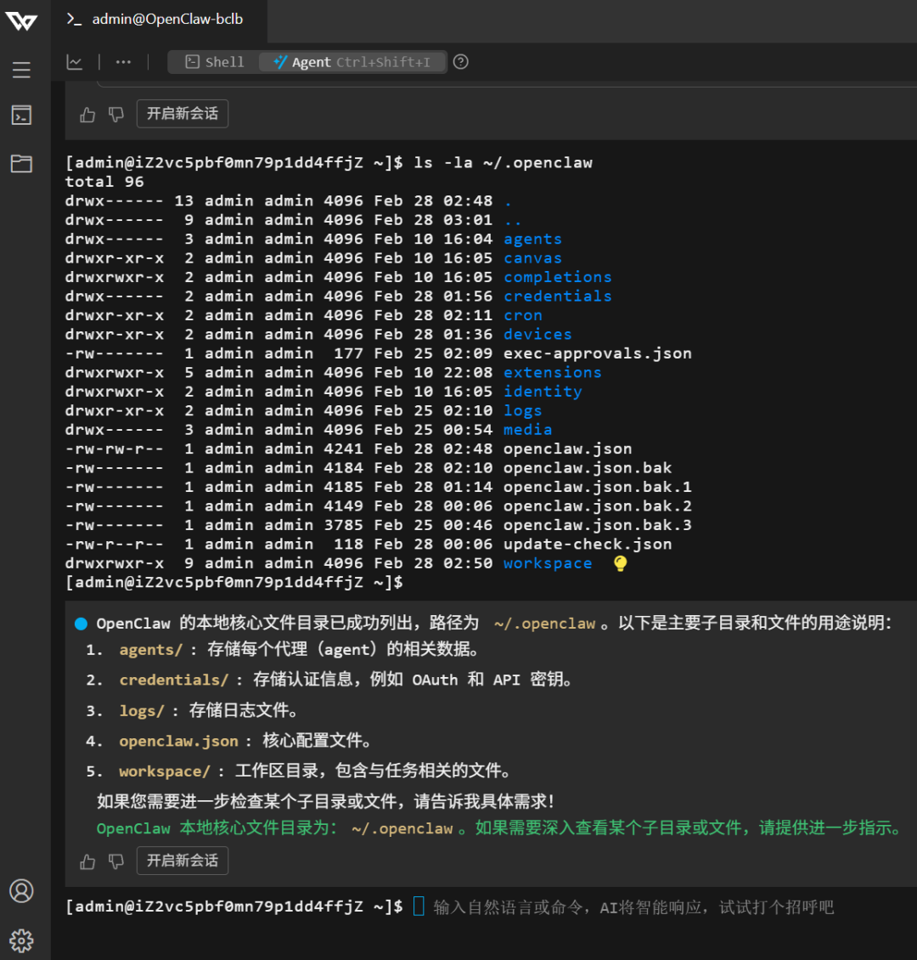
Task: Click thumbs up on the upper response
Action: click(87, 115)
